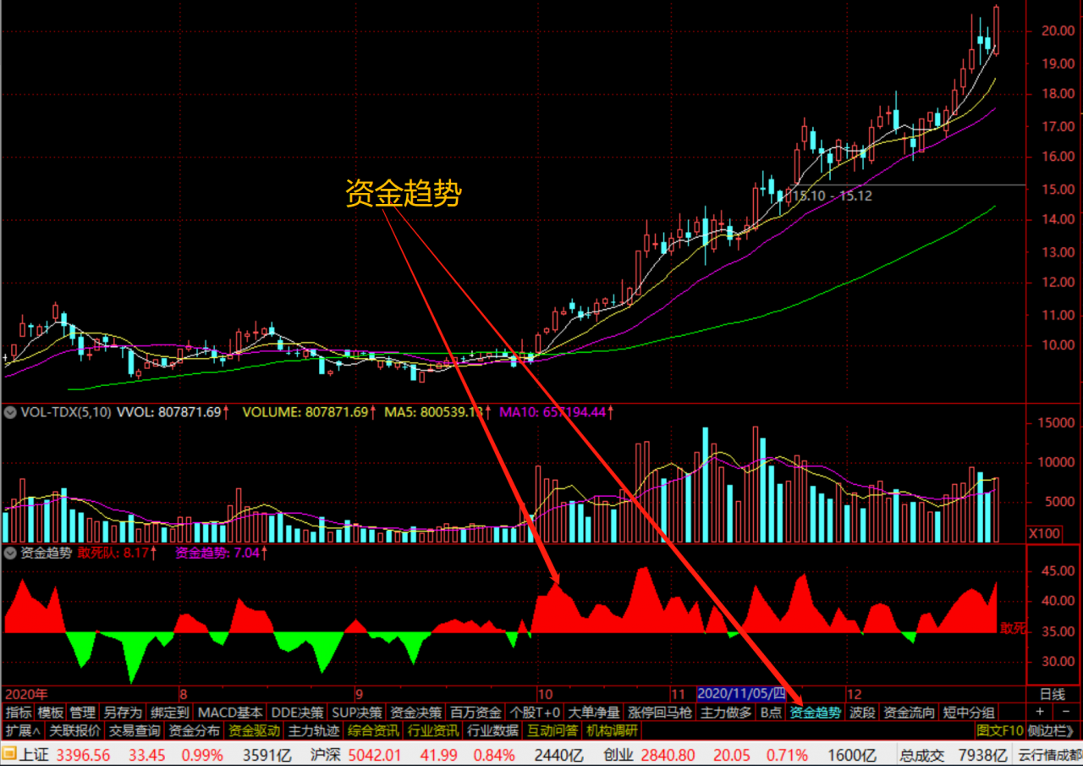Select the SUP决策 indicator tab
Image resolution: width=1083 pixels, height=766 pixels.
coord(356,713)
